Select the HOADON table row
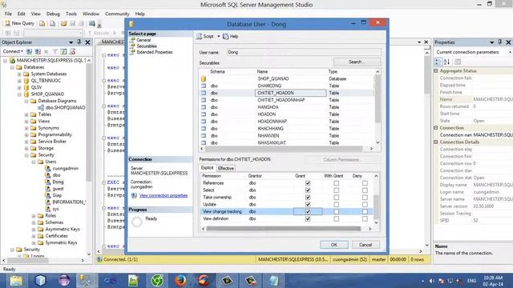The image size is (513, 288). point(287,114)
